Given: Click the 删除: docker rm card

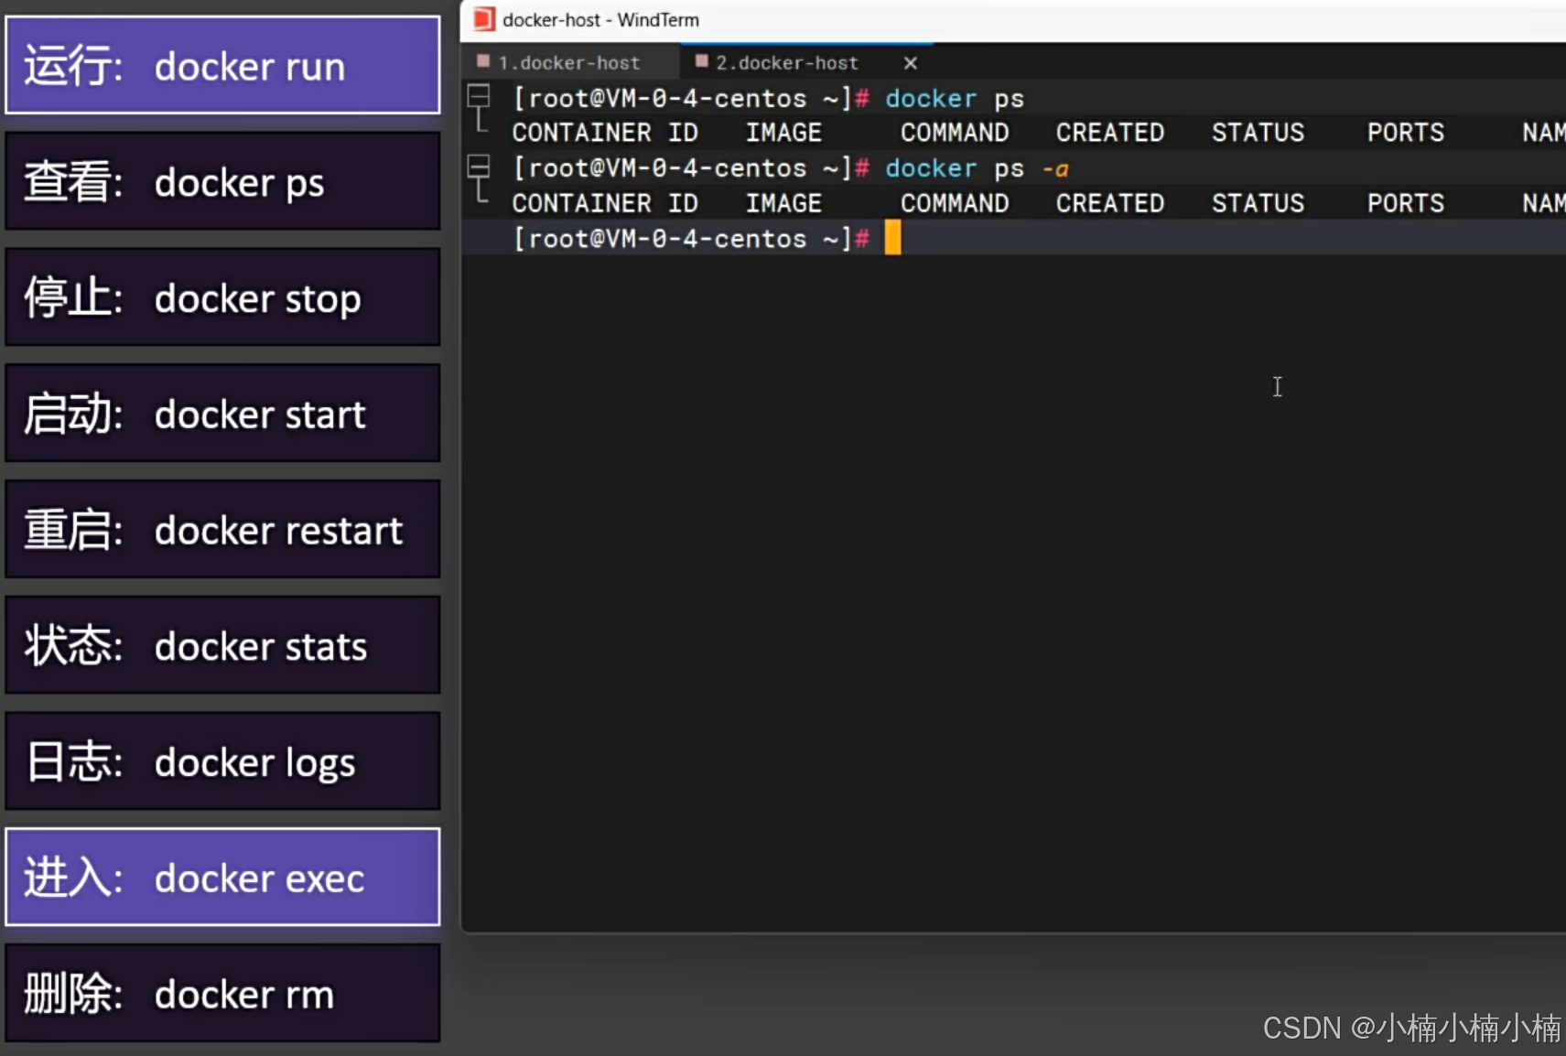Looking at the screenshot, I should [222, 993].
